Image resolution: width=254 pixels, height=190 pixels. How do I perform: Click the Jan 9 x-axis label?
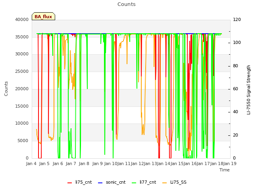(97, 163)
